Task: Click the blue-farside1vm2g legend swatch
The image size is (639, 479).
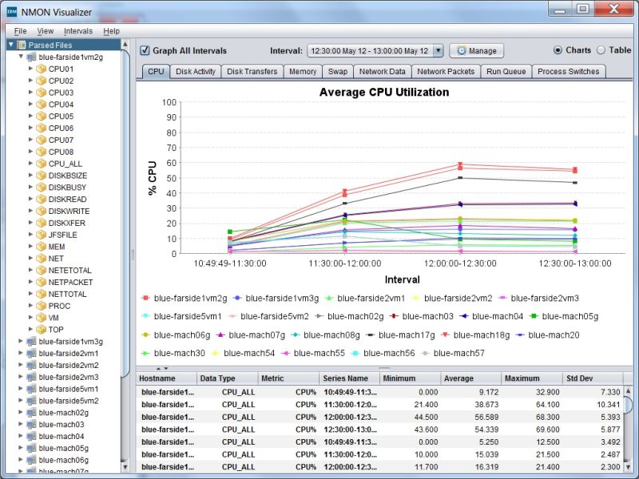Action: coord(145,298)
